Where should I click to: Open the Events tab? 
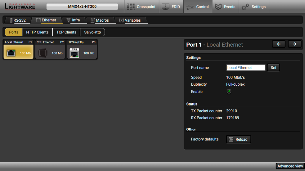pos(226,6)
